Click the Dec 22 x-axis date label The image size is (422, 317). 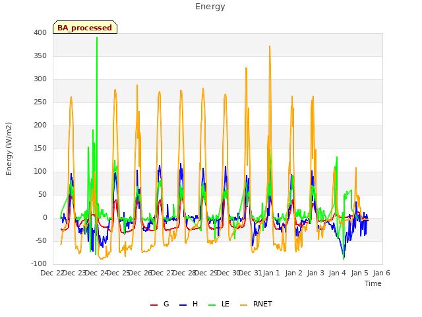coord(52,273)
